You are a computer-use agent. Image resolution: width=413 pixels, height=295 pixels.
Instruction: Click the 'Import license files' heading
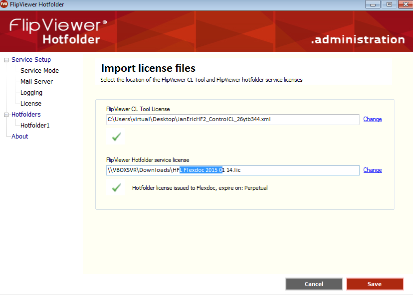click(x=148, y=68)
